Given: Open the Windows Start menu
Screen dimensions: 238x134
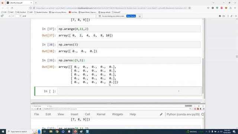Looking at the screenshot, I should (3, 131).
